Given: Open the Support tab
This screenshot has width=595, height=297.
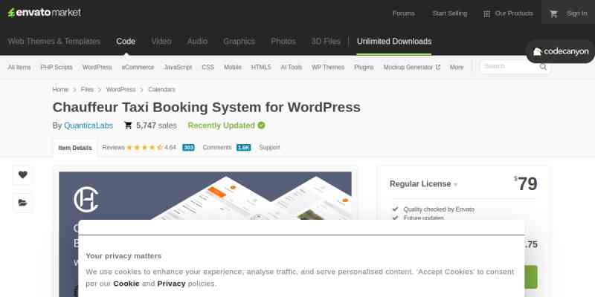Looking at the screenshot, I should pyautogui.click(x=269, y=147).
